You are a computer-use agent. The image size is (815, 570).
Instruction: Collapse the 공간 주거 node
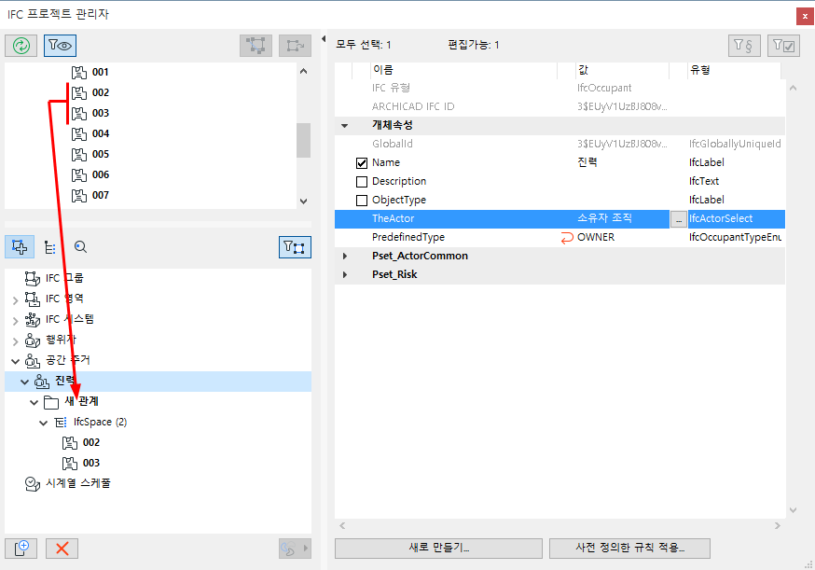click(15, 361)
